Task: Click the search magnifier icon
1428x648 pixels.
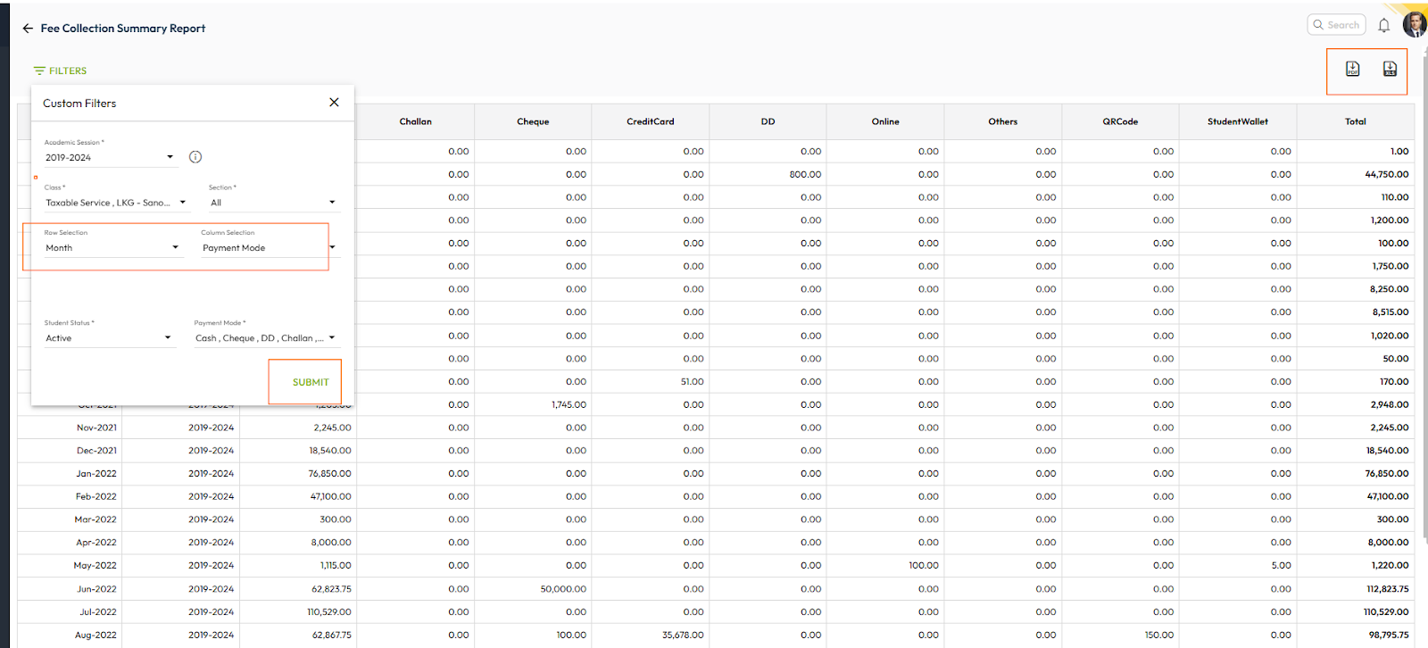Action: coord(1318,25)
